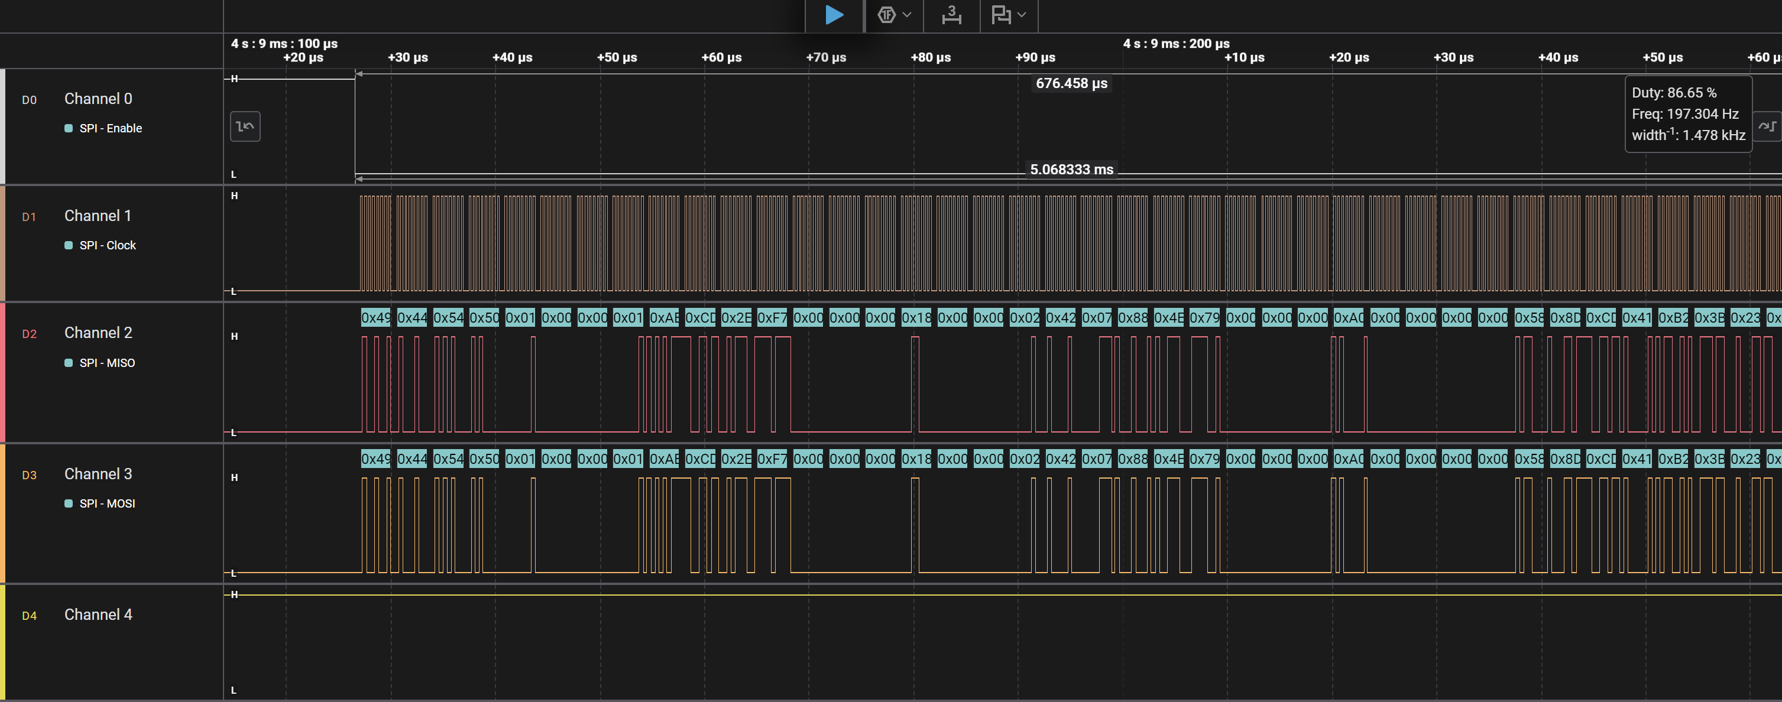The image size is (1782, 702).
Task: Click the 0x49 bubble on MISO row
Action: 375,317
